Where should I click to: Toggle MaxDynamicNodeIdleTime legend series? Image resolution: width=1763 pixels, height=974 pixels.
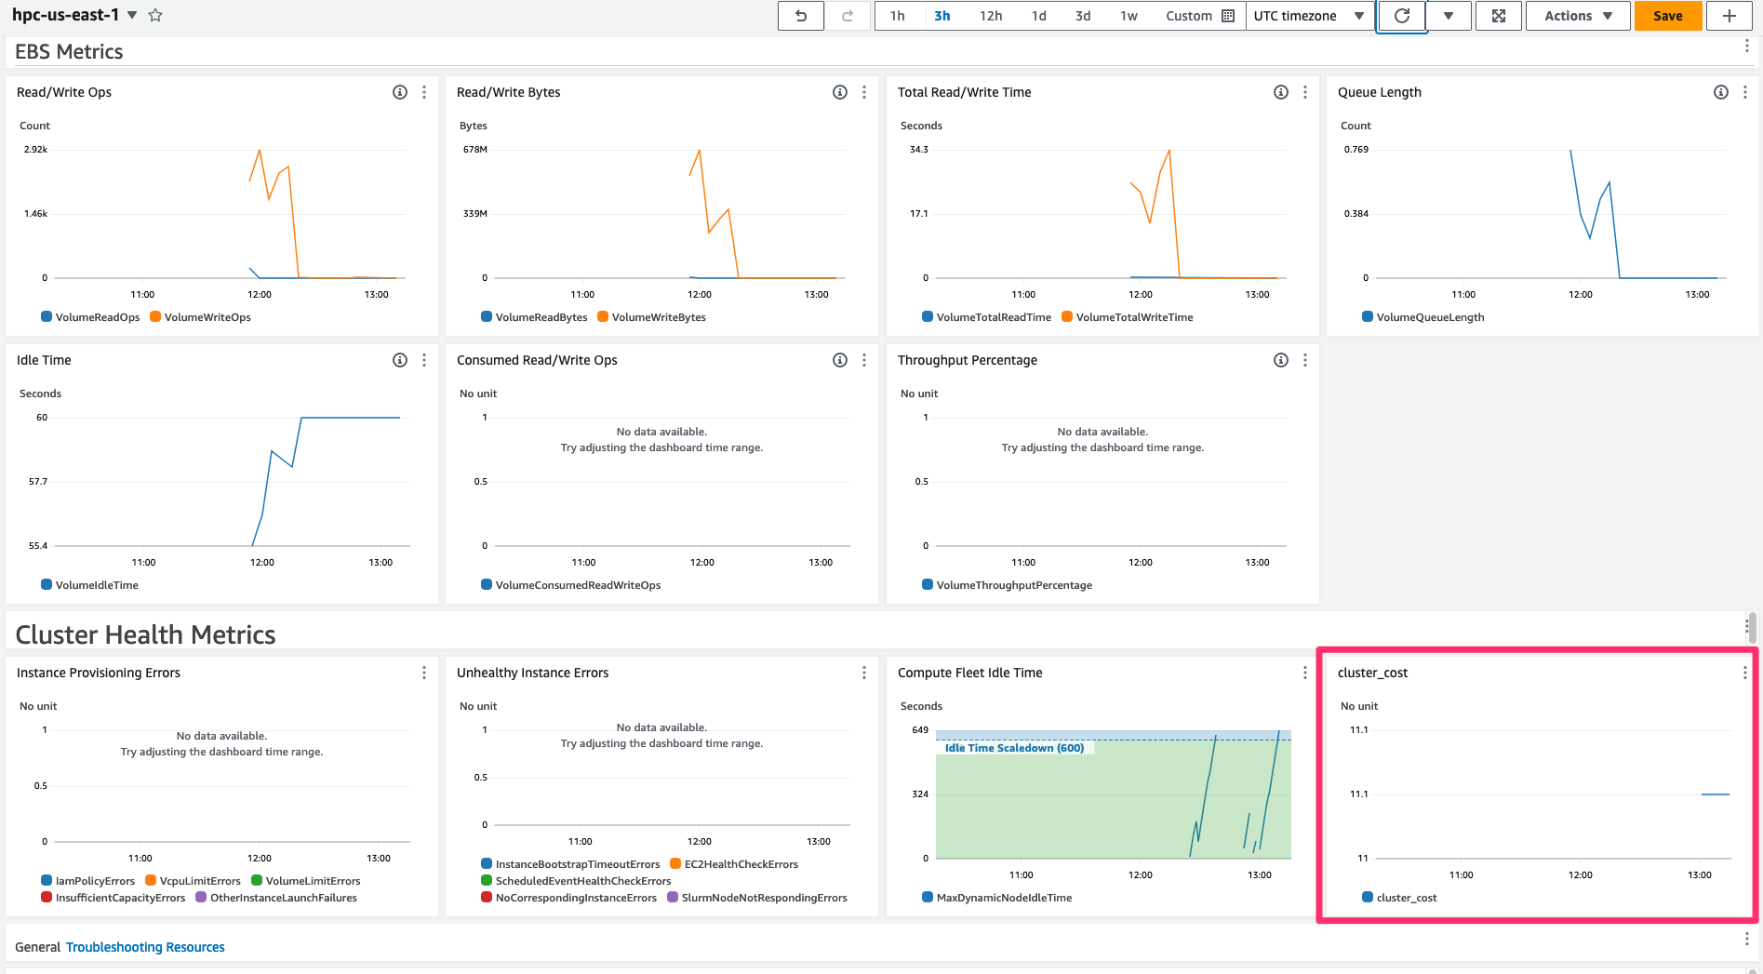click(996, 898)
